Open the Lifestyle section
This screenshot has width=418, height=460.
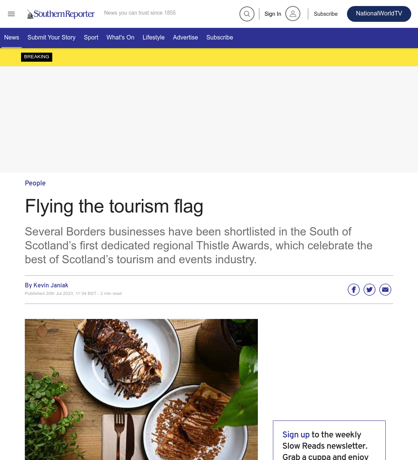click(153, 38)
